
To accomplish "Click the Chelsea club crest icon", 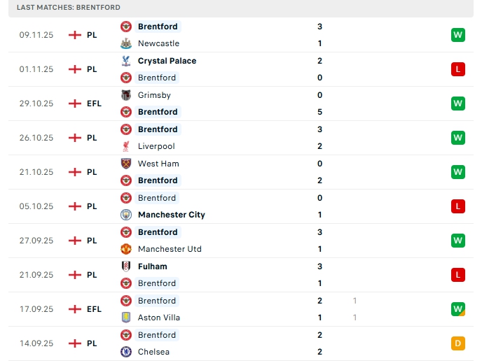I will point(126,352).
